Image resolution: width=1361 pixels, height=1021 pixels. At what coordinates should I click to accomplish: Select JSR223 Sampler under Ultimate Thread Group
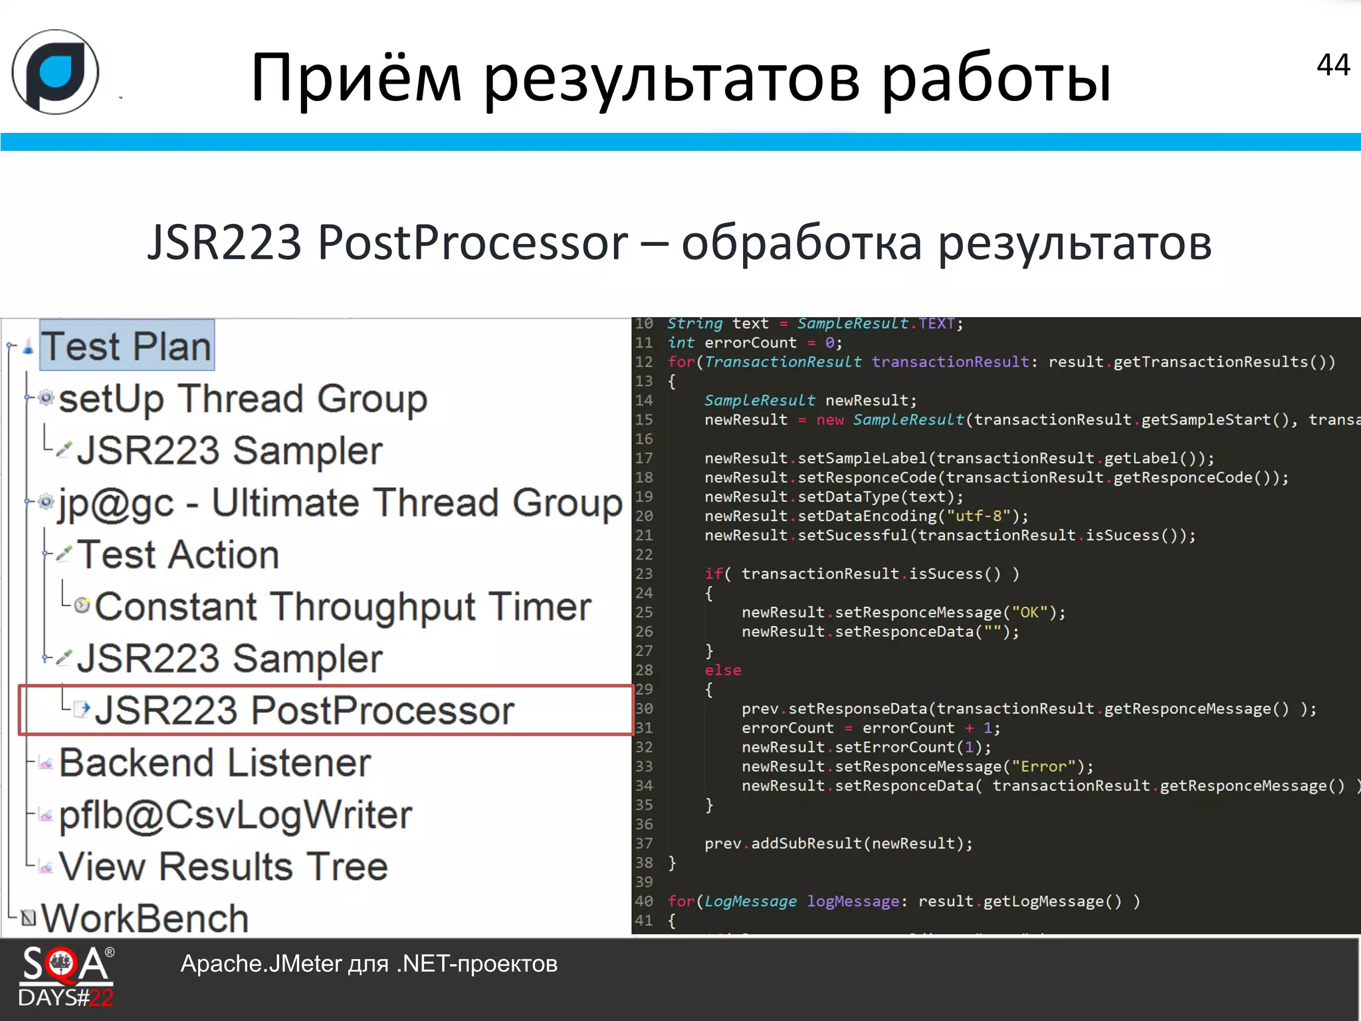[229, 658]
